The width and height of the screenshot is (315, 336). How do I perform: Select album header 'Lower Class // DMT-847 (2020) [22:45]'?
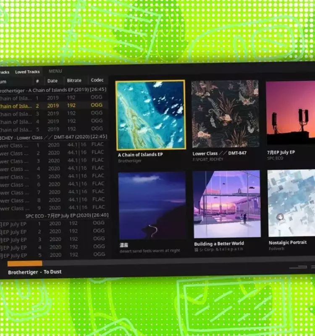pyautogui.click(x=54, y=137)
